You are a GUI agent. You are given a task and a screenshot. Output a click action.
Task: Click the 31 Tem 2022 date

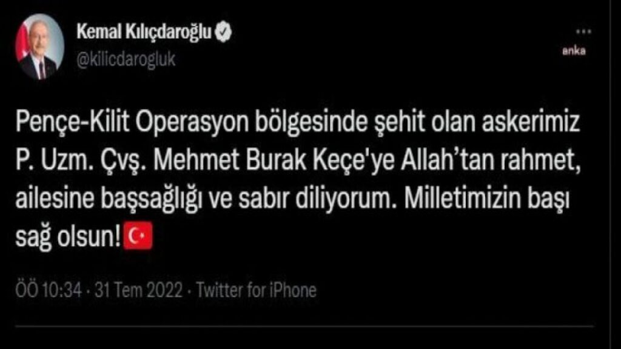(139, 290)
